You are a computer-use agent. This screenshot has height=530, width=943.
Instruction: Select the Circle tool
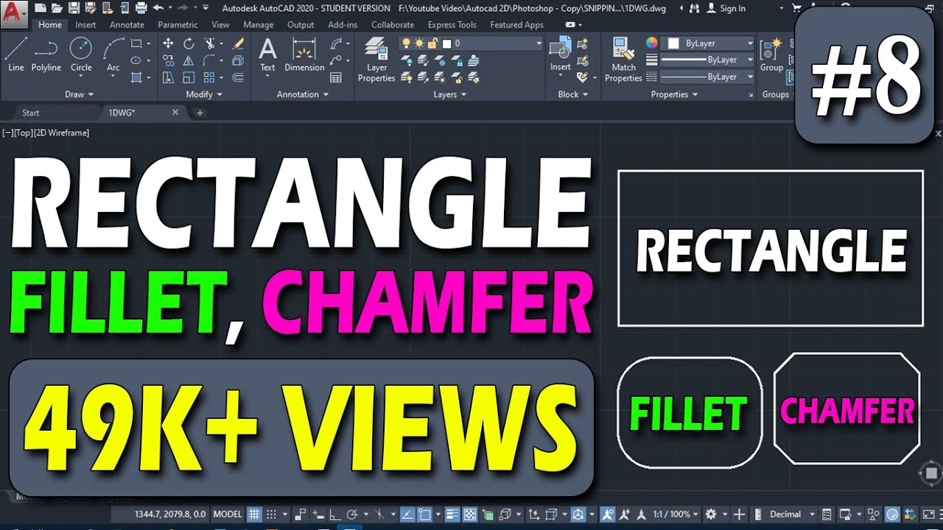(x=81, y=54)
